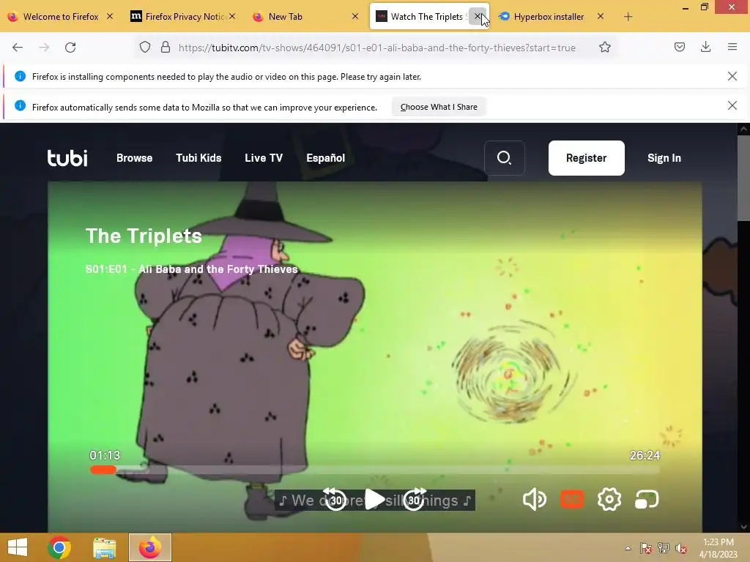Open the Firefox Downloads panel
The image size is (750, 562).
pyautogui.click(x=705, y=47)
